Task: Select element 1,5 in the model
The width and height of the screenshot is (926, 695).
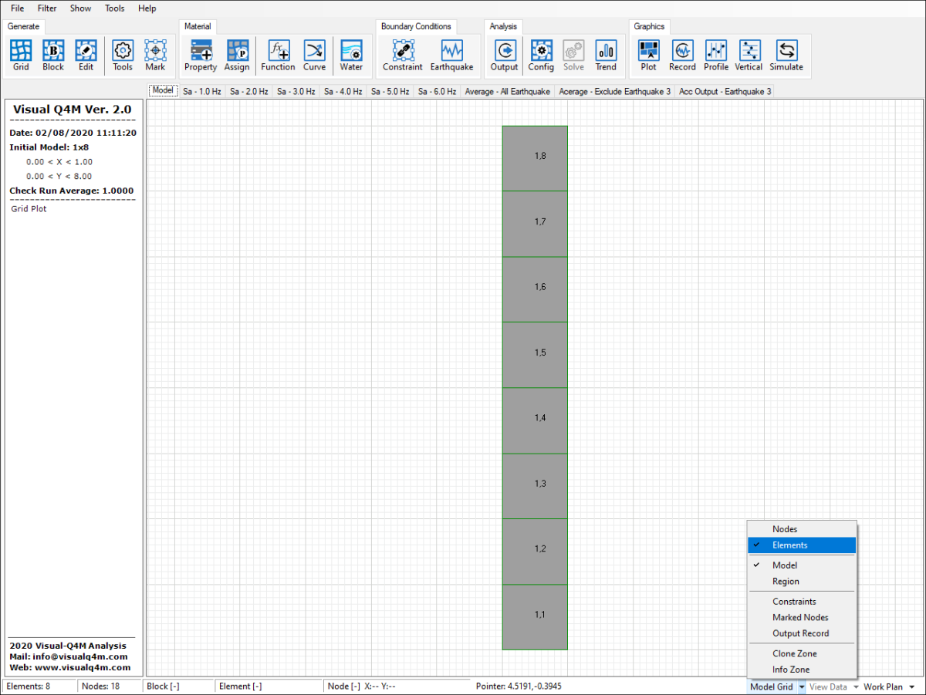Action: point(535,355)
